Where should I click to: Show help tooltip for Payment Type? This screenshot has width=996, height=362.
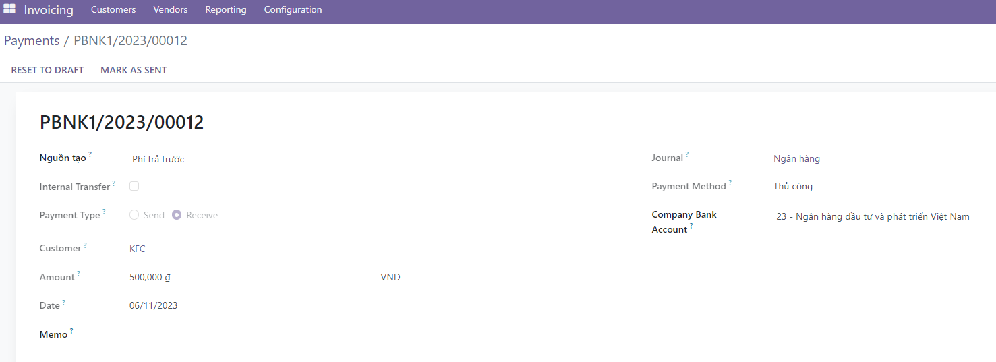104,212
